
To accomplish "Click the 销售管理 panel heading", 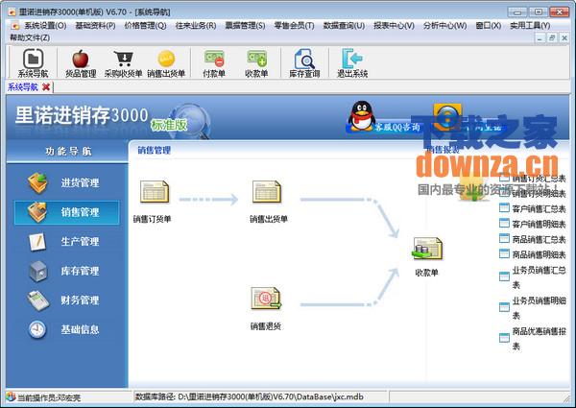I will coord(154,150).
